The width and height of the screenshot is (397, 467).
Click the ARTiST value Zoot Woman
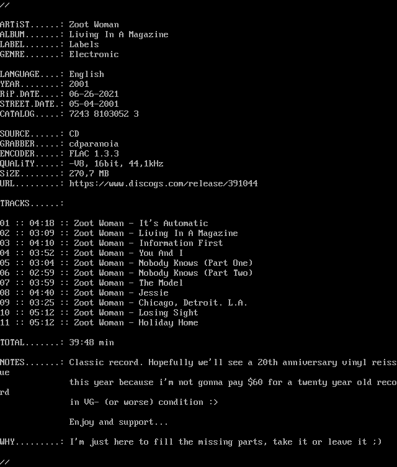[94, 25]
